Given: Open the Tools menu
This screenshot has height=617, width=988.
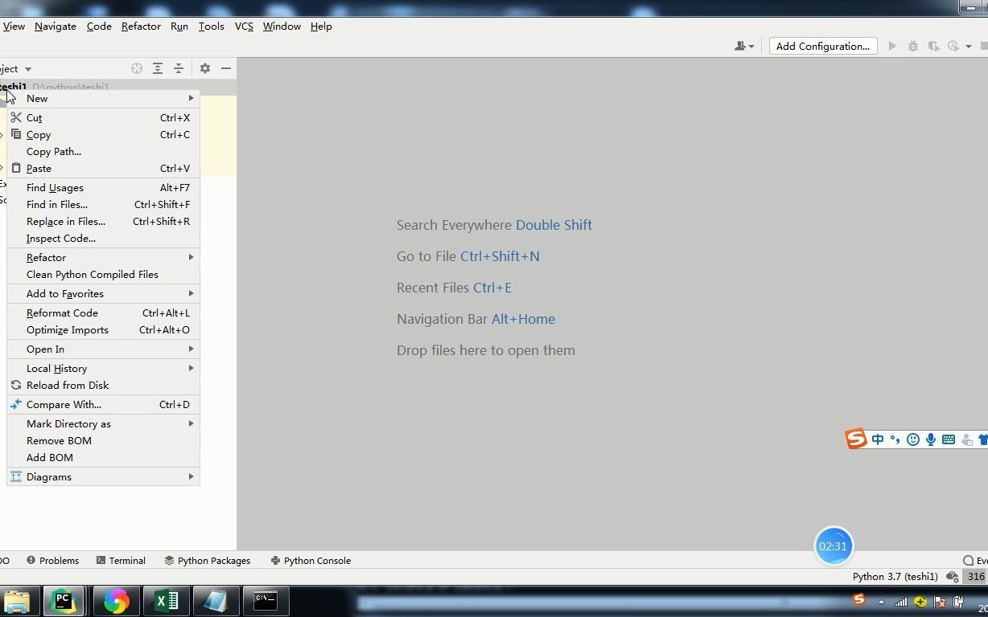Looking at the screenshot, I should [x=212, y=26].
